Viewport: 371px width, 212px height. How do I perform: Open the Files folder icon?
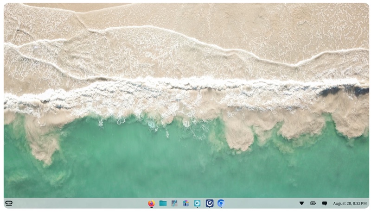pos(163,203)
